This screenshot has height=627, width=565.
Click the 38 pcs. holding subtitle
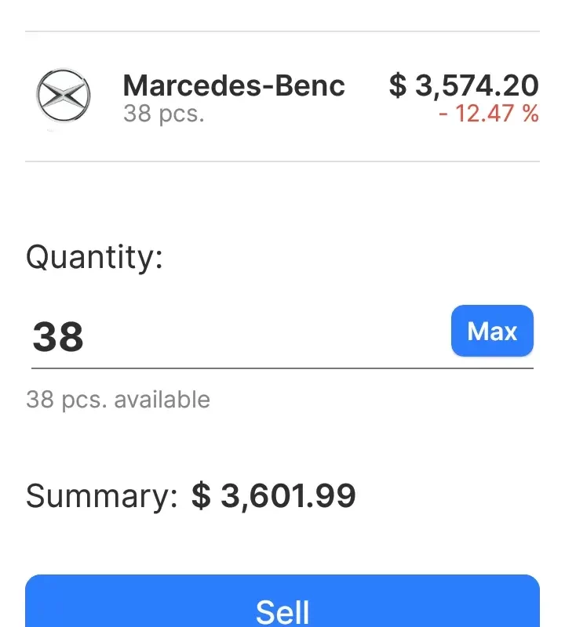tap(163, 114)
